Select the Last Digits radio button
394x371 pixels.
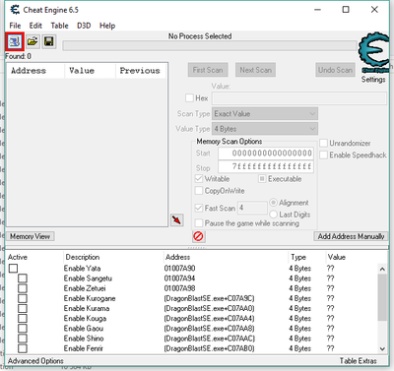(x=274, y=215)
